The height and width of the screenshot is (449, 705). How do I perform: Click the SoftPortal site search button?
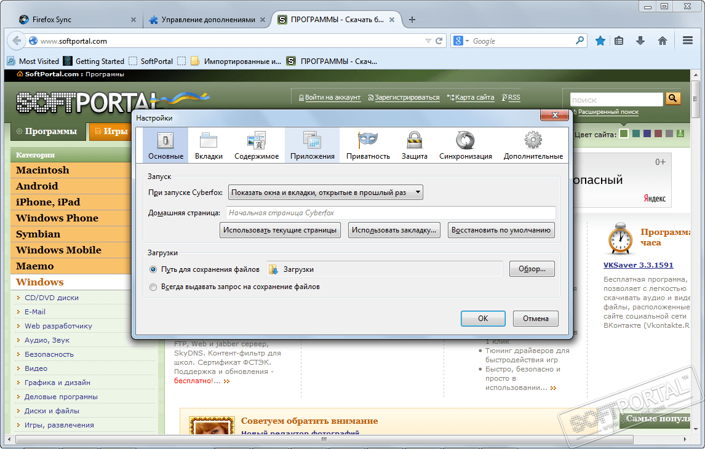click(x=672, y=98)
